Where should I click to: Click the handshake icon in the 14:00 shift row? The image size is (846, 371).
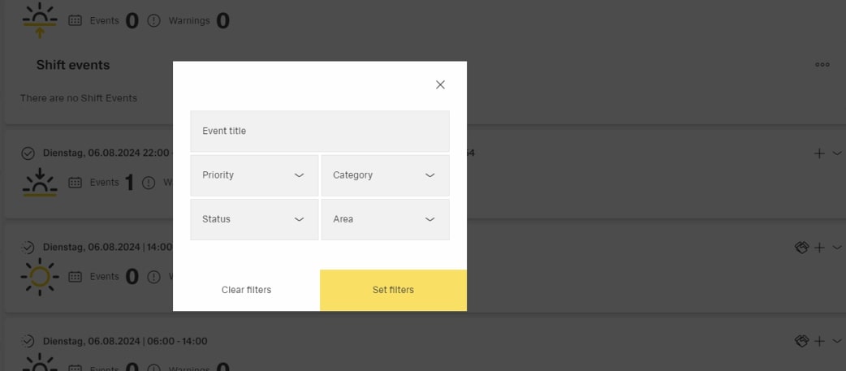pyautogui.click(x=801, y=248)
